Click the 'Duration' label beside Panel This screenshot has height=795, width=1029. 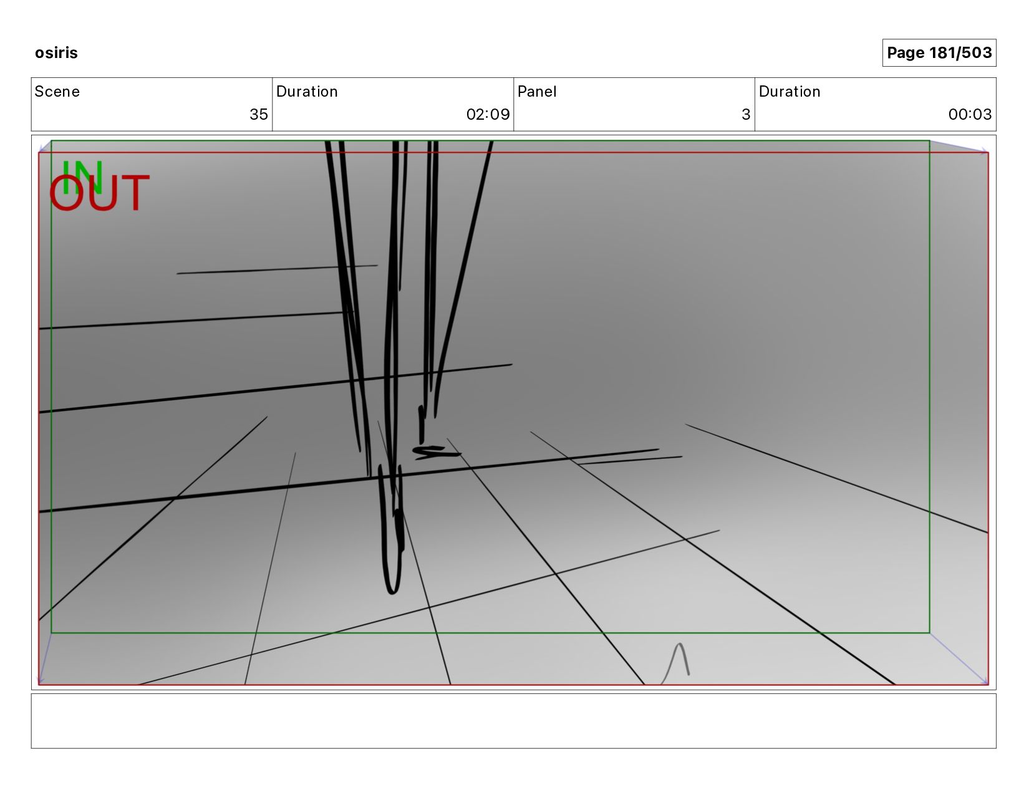790,92
